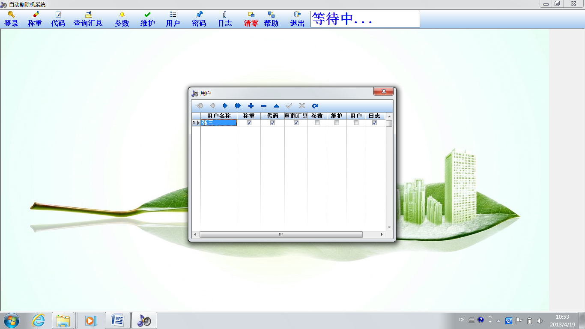Toggle 日志 permission checkbox for 张三
Viewport: 585px width, 329px height.
[374, 123]
